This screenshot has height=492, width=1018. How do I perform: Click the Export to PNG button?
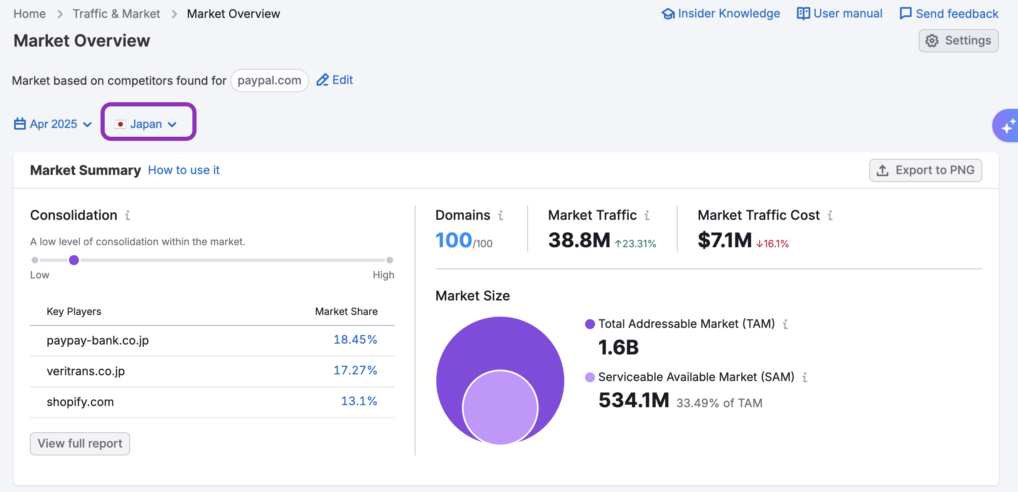pos(925,170)
